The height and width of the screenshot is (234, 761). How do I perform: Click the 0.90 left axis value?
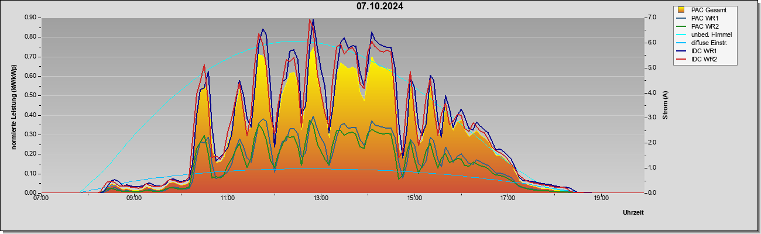(x=30, y=18)
